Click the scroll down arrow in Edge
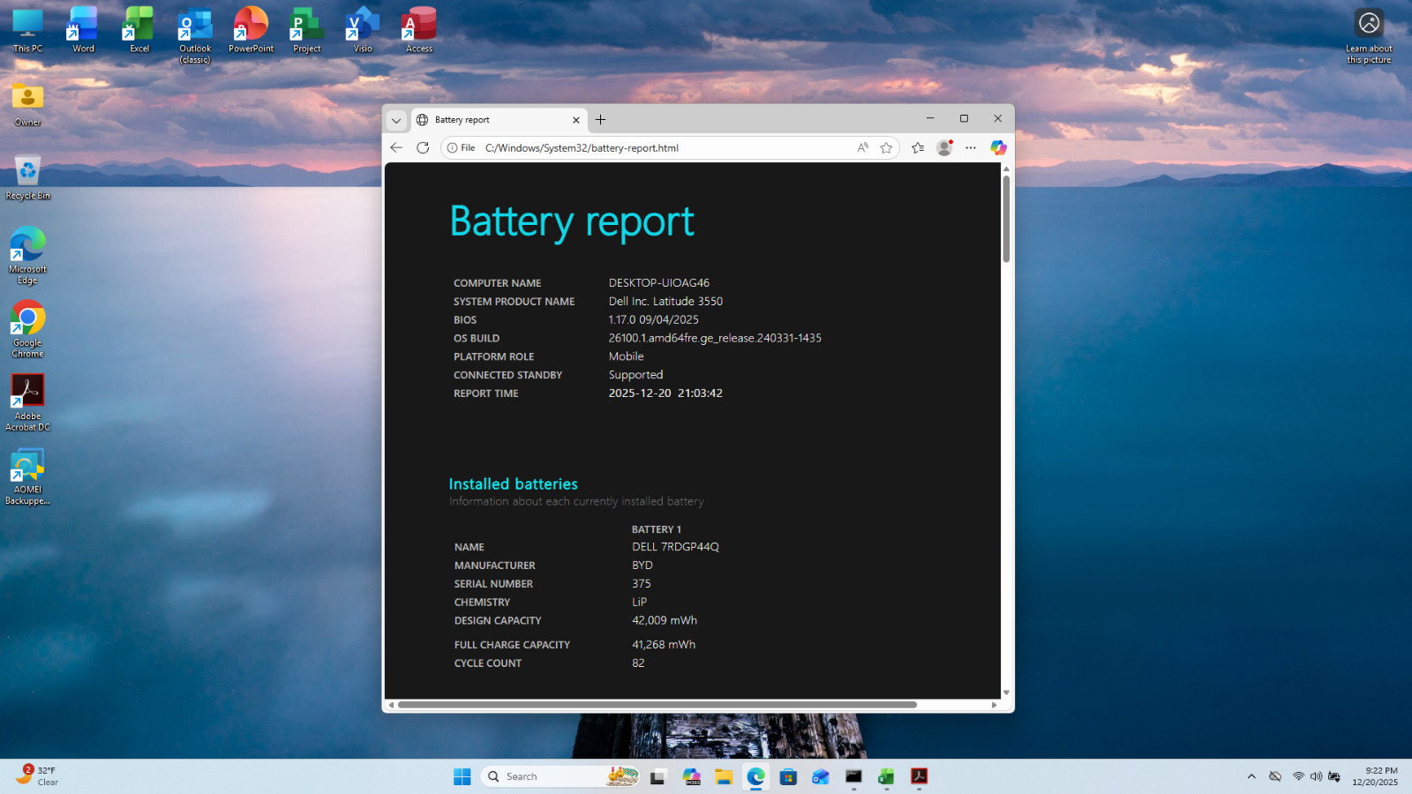 tap(1006, 693)
